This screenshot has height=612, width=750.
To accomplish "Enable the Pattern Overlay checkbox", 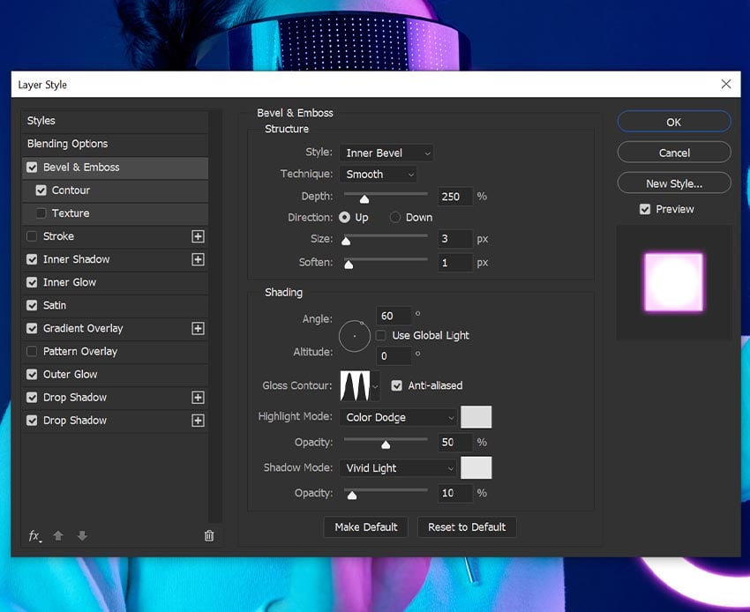I will [x=32, y=352].
